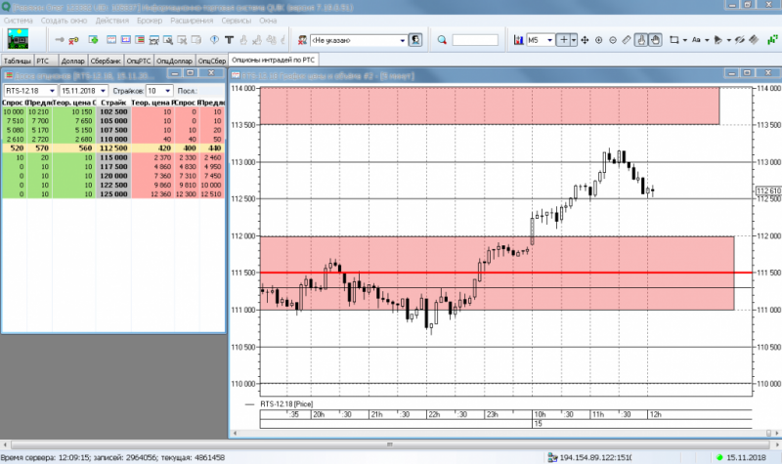782x464 pixels.
Task: Click the first window icon after the green plus
Action: click(111, 40)
